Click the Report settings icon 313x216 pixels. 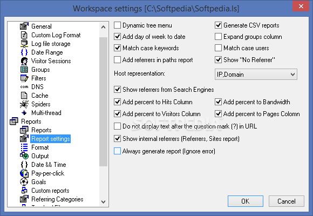click(24, 138)
